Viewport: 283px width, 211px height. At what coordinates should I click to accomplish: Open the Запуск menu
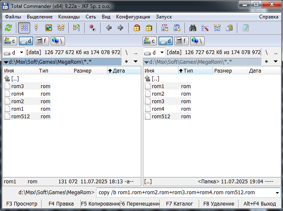coord(164,17)
